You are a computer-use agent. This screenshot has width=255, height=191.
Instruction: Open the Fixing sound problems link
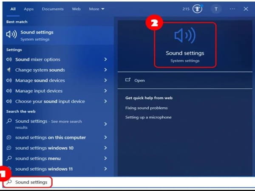tap(146, 108)
